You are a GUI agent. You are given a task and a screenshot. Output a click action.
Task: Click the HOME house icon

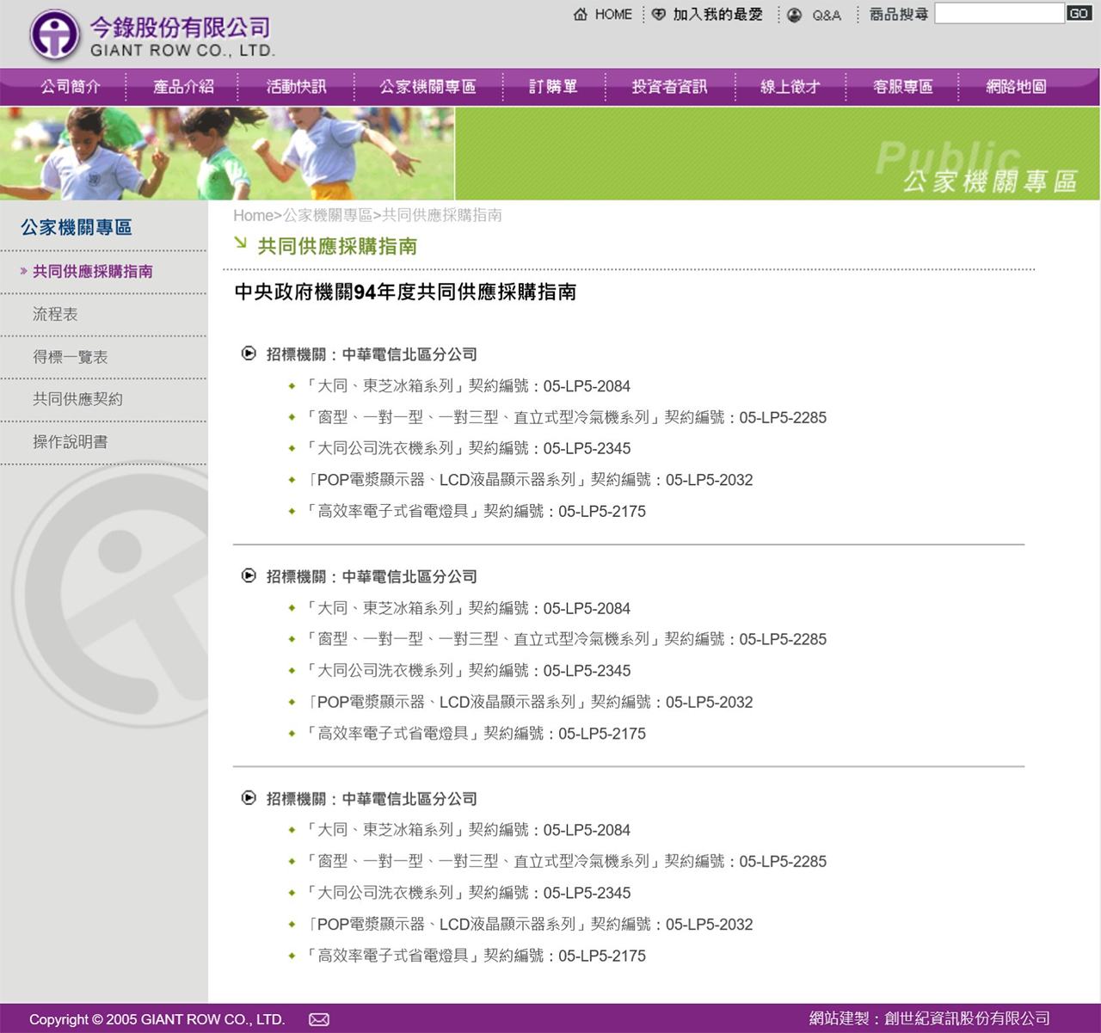point(581,15)
